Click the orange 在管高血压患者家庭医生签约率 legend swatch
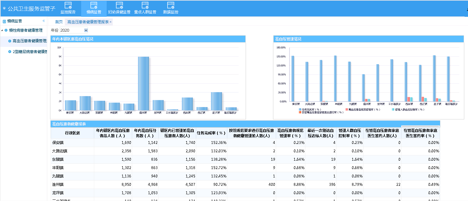The width and height of the screenshot is (468, 201). pos(300,112)
